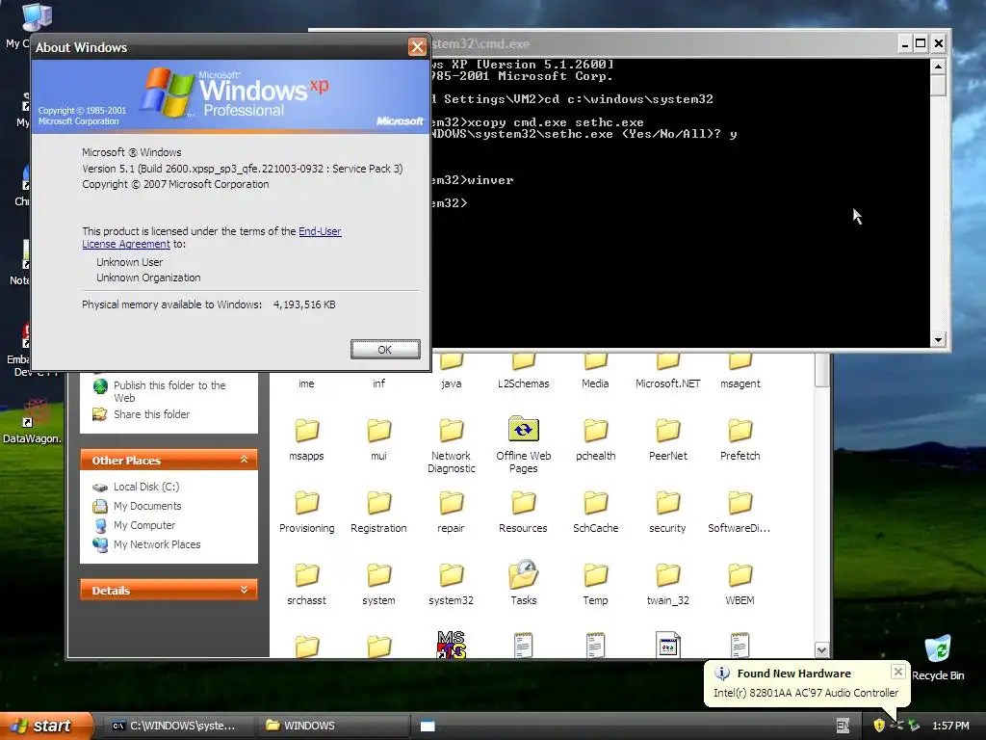
Task: Click OK in About Windows dialog
Action: point(385,349)
